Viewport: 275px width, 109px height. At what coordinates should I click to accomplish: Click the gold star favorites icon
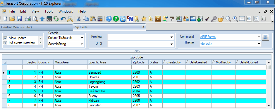click(144, 19)
